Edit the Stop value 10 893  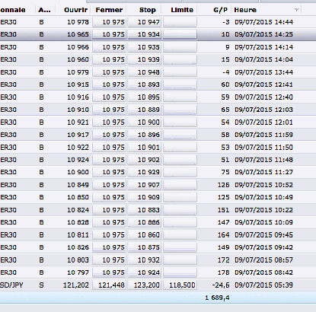[x=145, y=84]
